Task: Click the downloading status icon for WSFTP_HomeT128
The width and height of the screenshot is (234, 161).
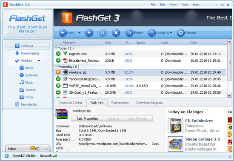Action: (x=58, y=86)
